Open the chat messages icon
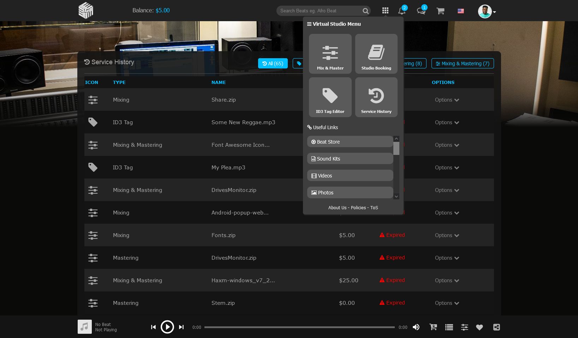This screenshot has height=338, width=578. (x=421, y=11)
